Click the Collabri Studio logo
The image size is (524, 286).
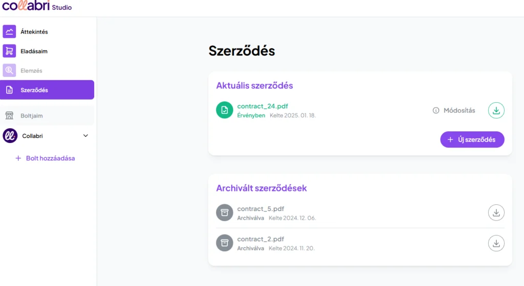click(x=37, y=7)
